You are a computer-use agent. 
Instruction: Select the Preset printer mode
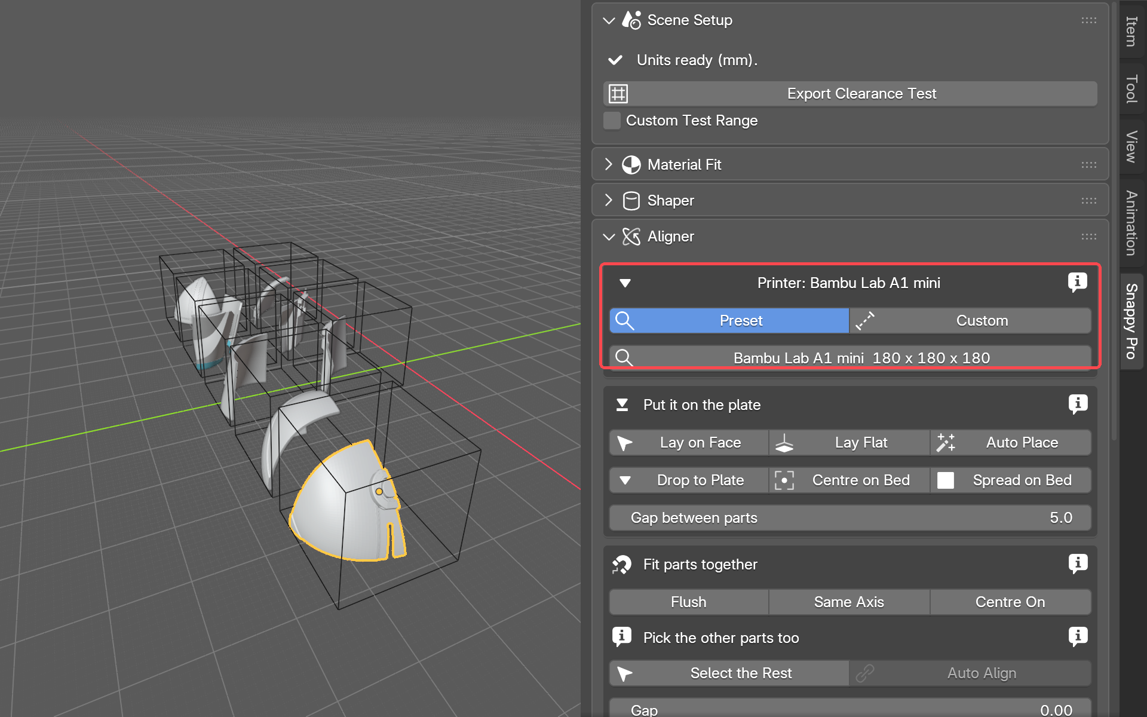(729, 321)
